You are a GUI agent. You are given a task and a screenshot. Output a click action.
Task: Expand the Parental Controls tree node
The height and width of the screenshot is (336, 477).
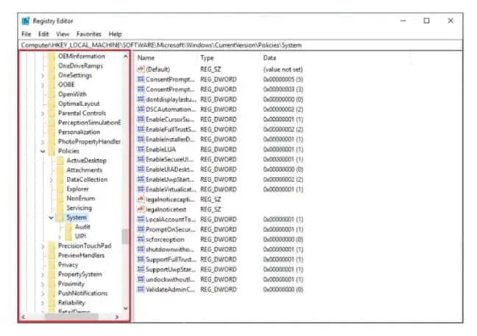click(x=43, y=113)
